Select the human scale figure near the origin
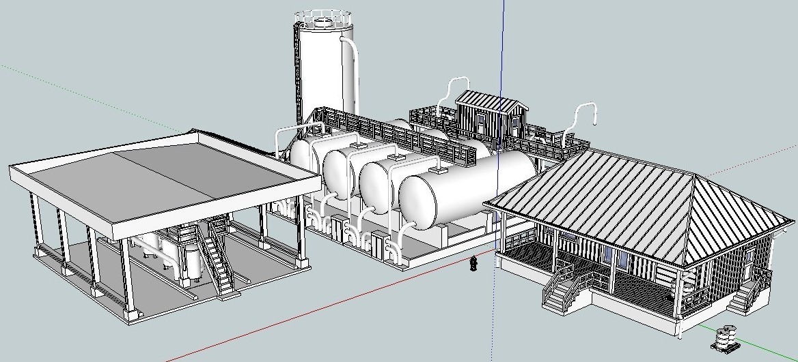This screenshot has width=798, height=362. pyautogui.click(x=473, y=262)
